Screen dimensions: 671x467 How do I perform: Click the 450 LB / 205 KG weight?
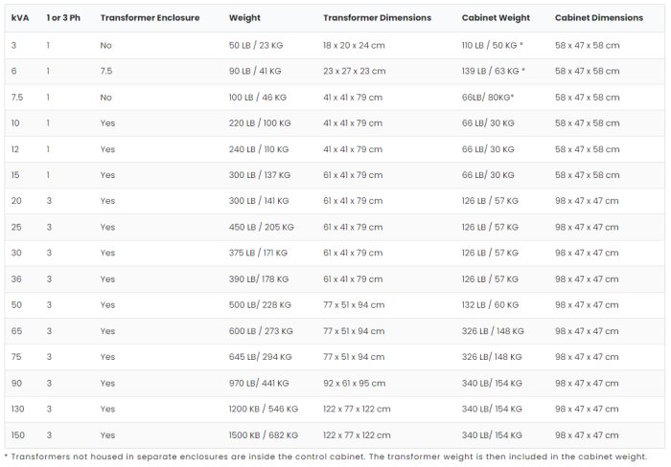[x=262, y=227]
